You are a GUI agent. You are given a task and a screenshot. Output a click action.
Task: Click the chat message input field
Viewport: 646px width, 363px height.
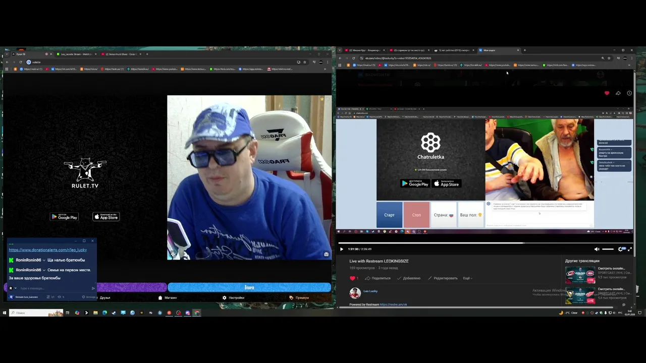[55, 288]
